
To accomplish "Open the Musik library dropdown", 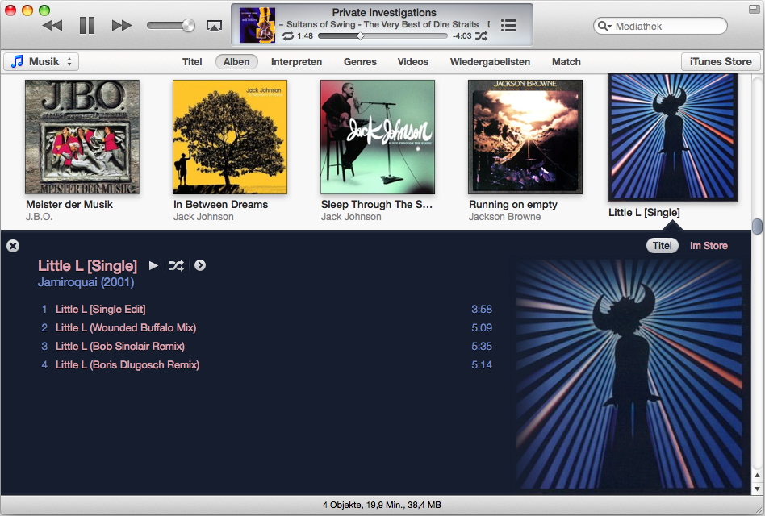I will (41, 62).
